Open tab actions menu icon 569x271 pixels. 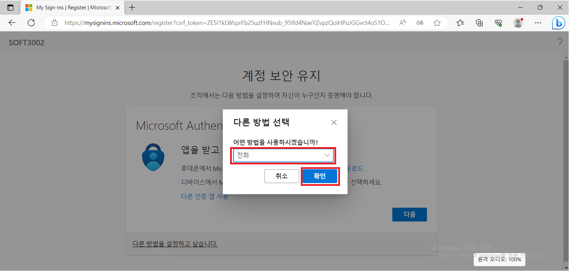pos(10,8)
